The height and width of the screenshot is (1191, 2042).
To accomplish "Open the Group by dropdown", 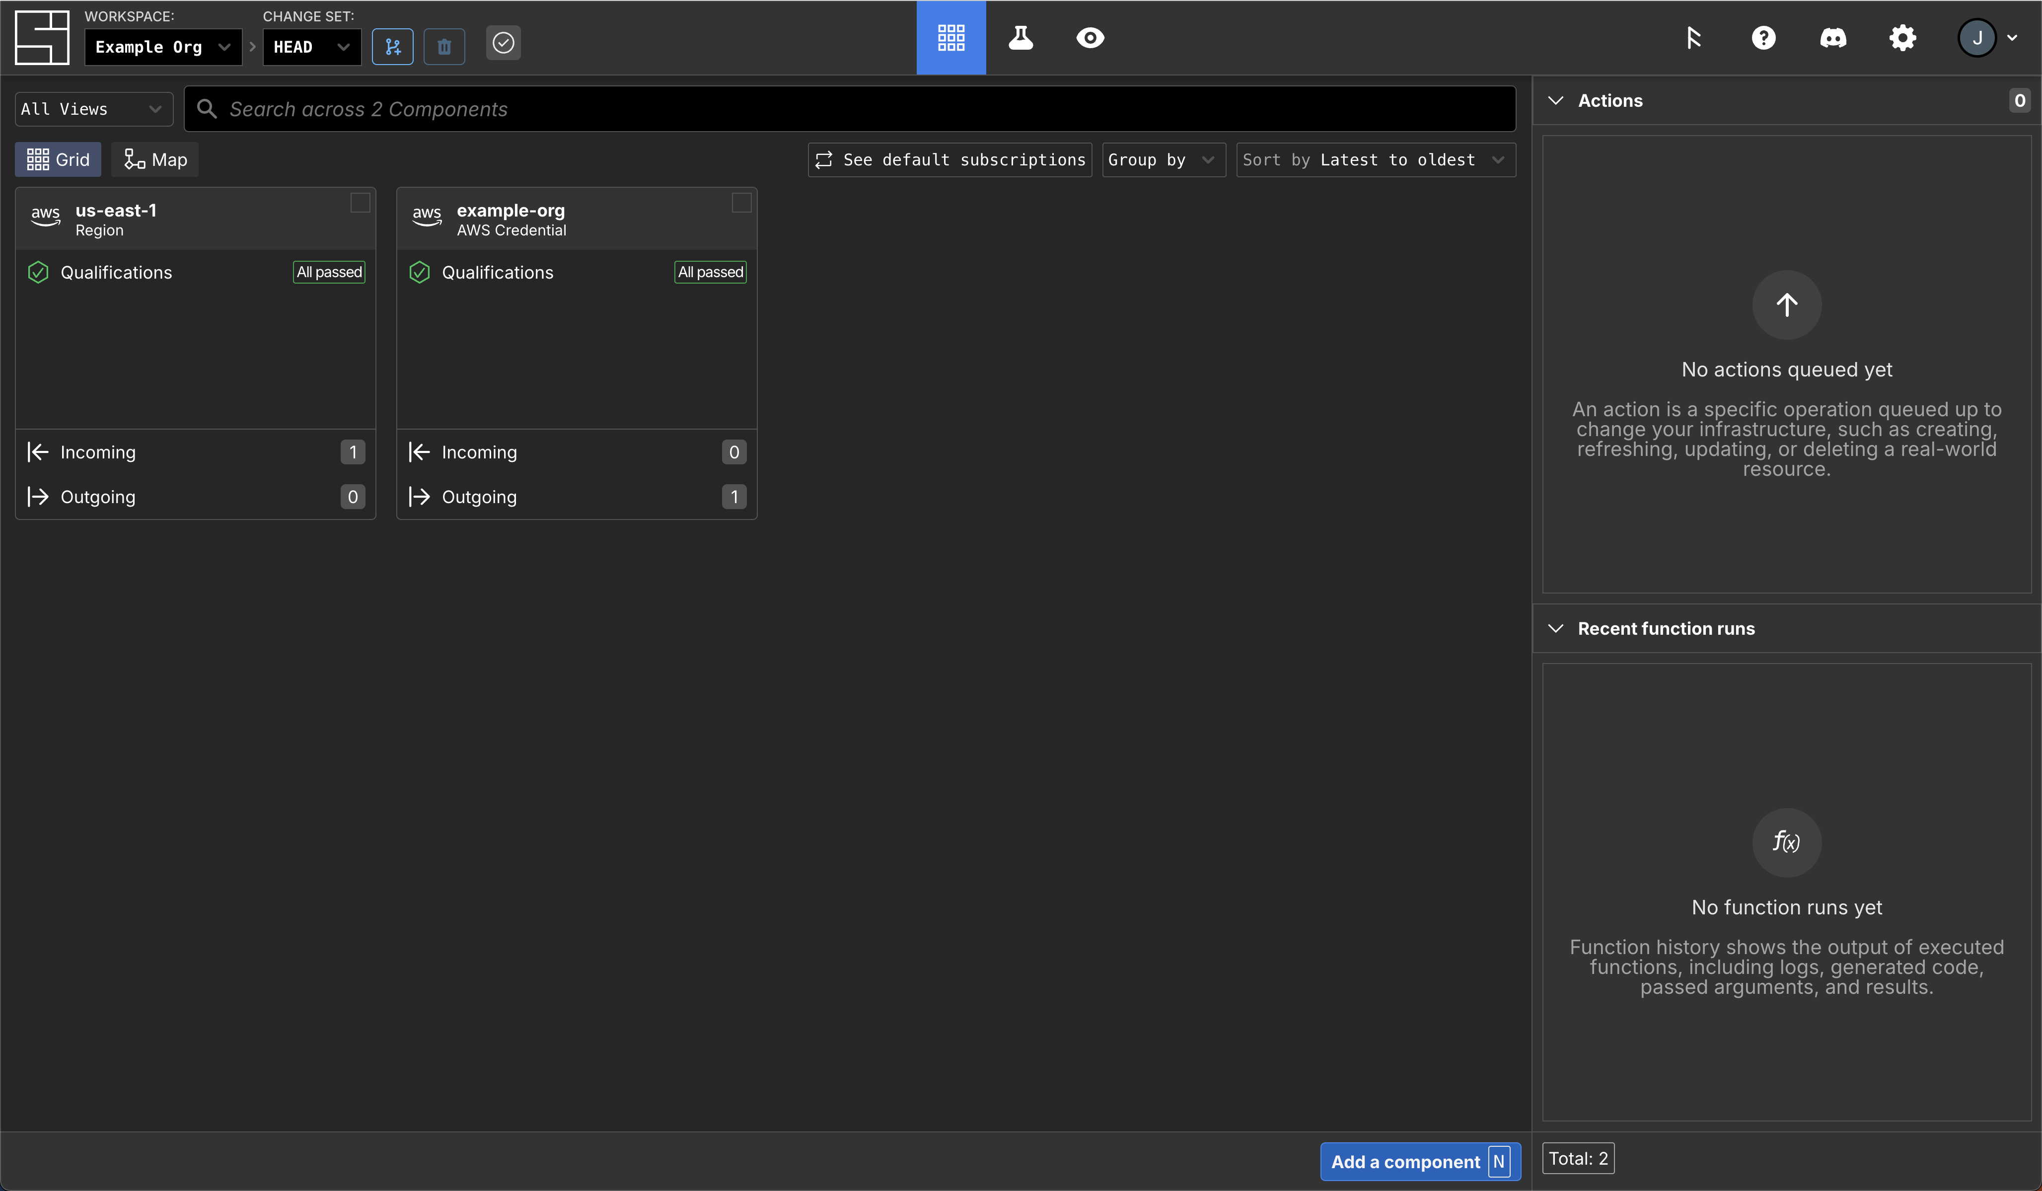I will (1164, 159).
